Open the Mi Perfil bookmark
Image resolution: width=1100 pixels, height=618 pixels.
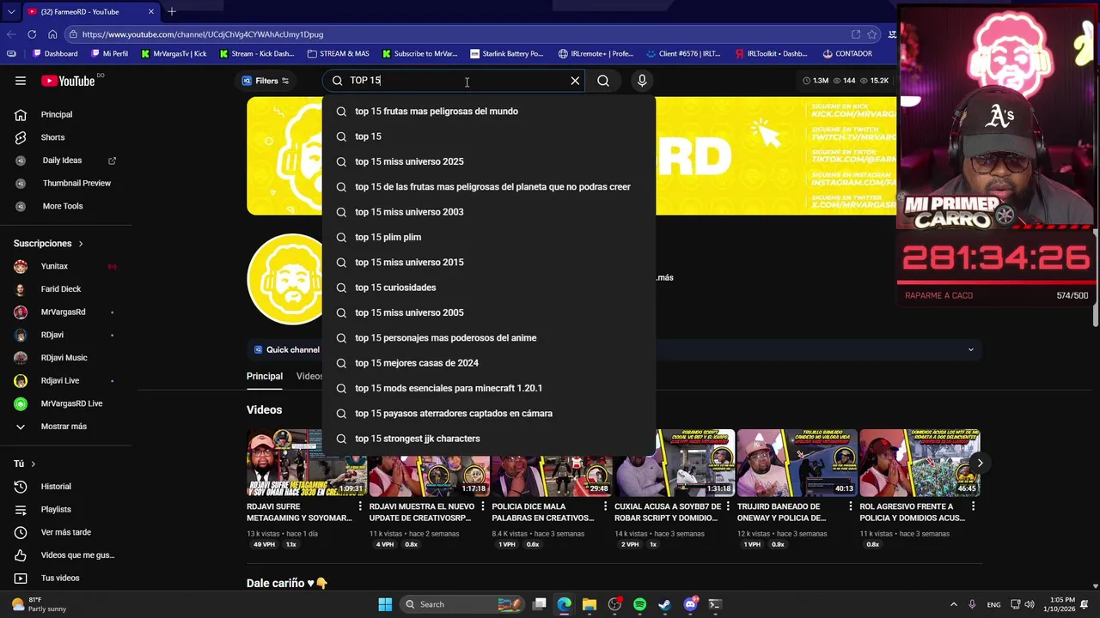(x=108, y=53)
